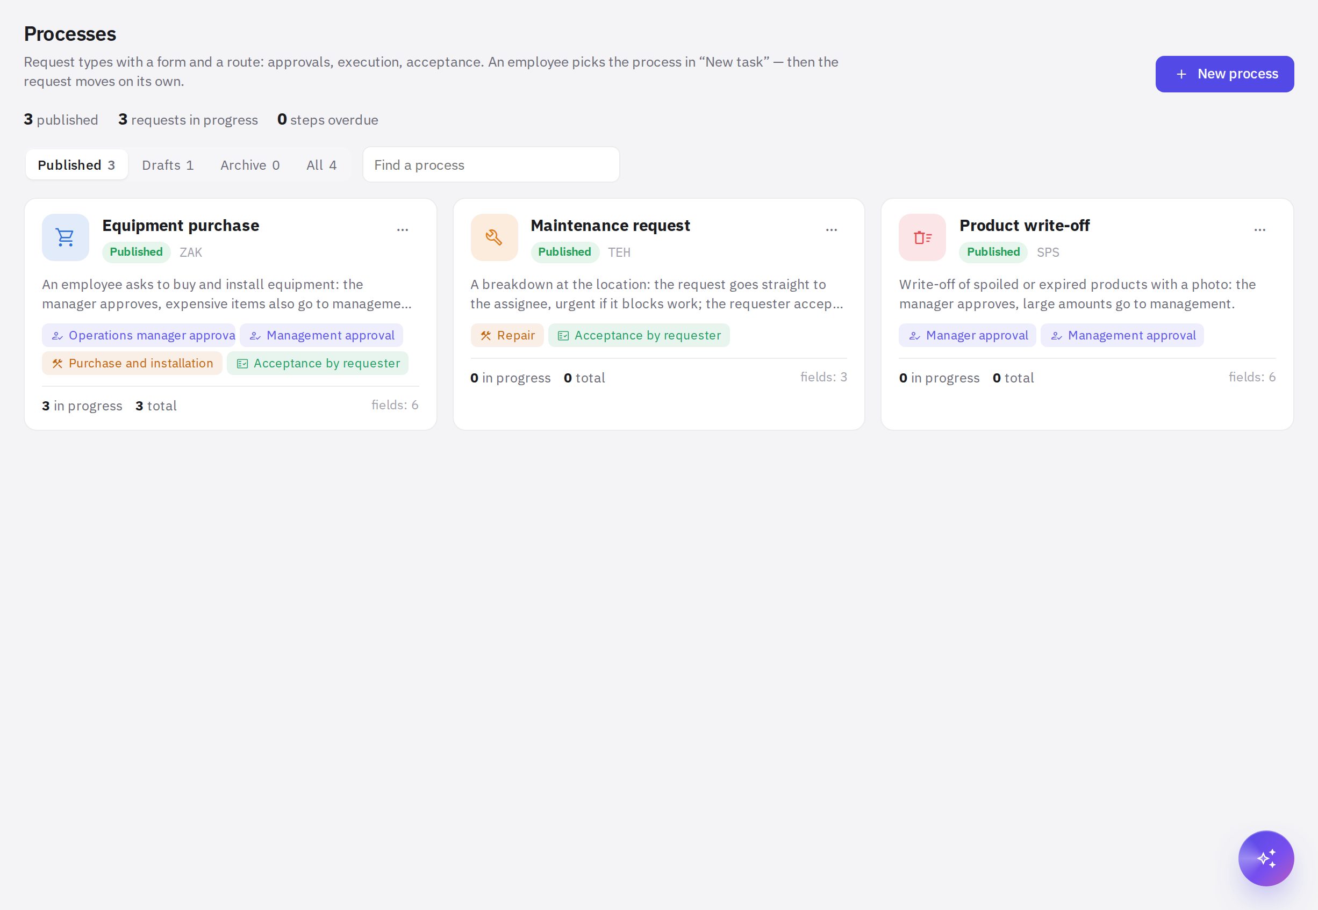The width and height of the screenshot is (1318, 910).
Task: Open the Equipment purchase card title
Action: point(180,226)
